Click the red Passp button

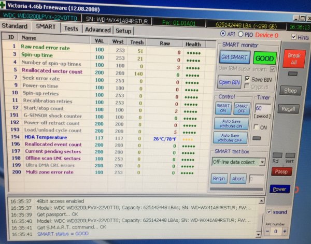(x=280, y=171)
